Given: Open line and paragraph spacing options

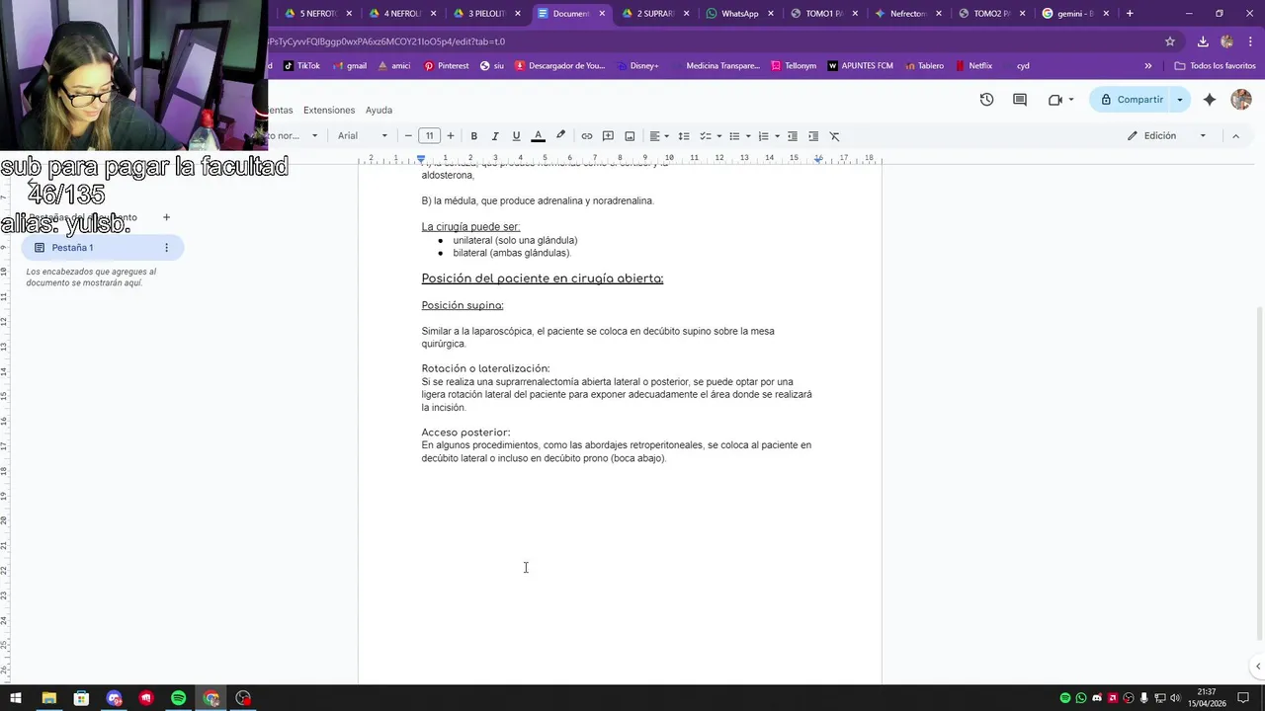Looking at the screenshot, I should pos(684,136).
